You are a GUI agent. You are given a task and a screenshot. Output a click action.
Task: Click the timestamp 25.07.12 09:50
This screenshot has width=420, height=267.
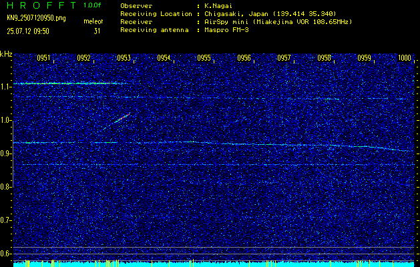[28, 31]
